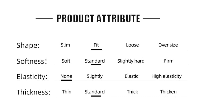This screenshot has width=199, height=104.
Task: Select Soft in the Softness row
Action: (x=66, y=61)
